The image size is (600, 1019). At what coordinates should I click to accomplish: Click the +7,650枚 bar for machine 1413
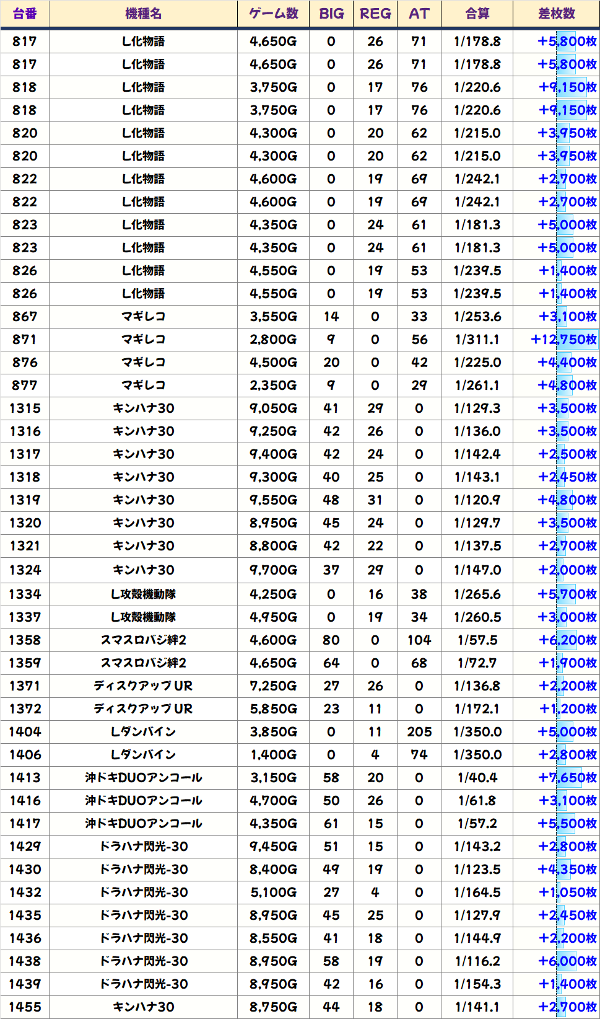[x=567, y=778]
